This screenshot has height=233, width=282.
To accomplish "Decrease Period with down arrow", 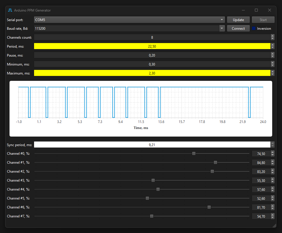I will [x=272, y=48].
